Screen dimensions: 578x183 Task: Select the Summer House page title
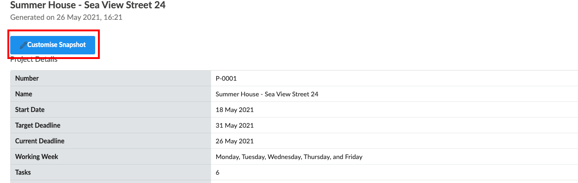click(x=88, y=6)
